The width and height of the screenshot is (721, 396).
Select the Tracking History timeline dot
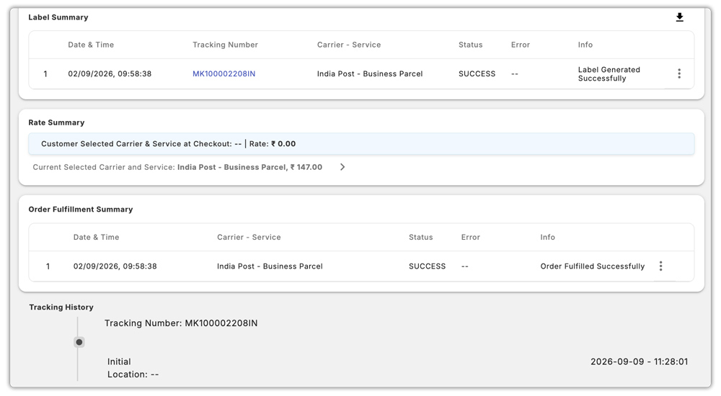tap(79, 342)
